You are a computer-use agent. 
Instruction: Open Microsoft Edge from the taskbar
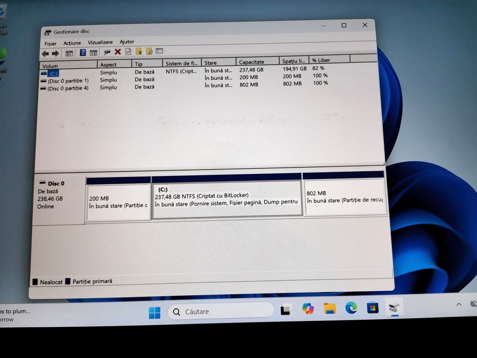coord(351,308)
